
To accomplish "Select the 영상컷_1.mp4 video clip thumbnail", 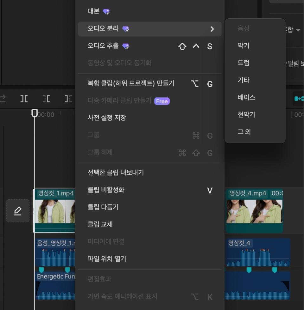I will pyautogui.click(x=55, y=211).
